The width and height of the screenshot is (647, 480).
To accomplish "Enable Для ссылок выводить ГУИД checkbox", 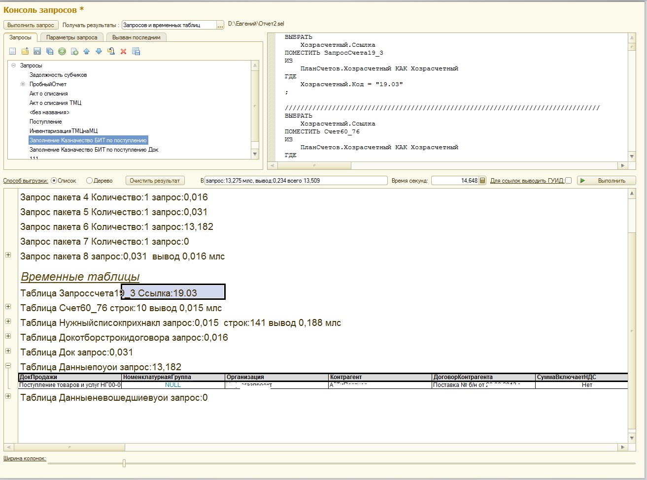I will pyautogui.click(x=569, y=181).
